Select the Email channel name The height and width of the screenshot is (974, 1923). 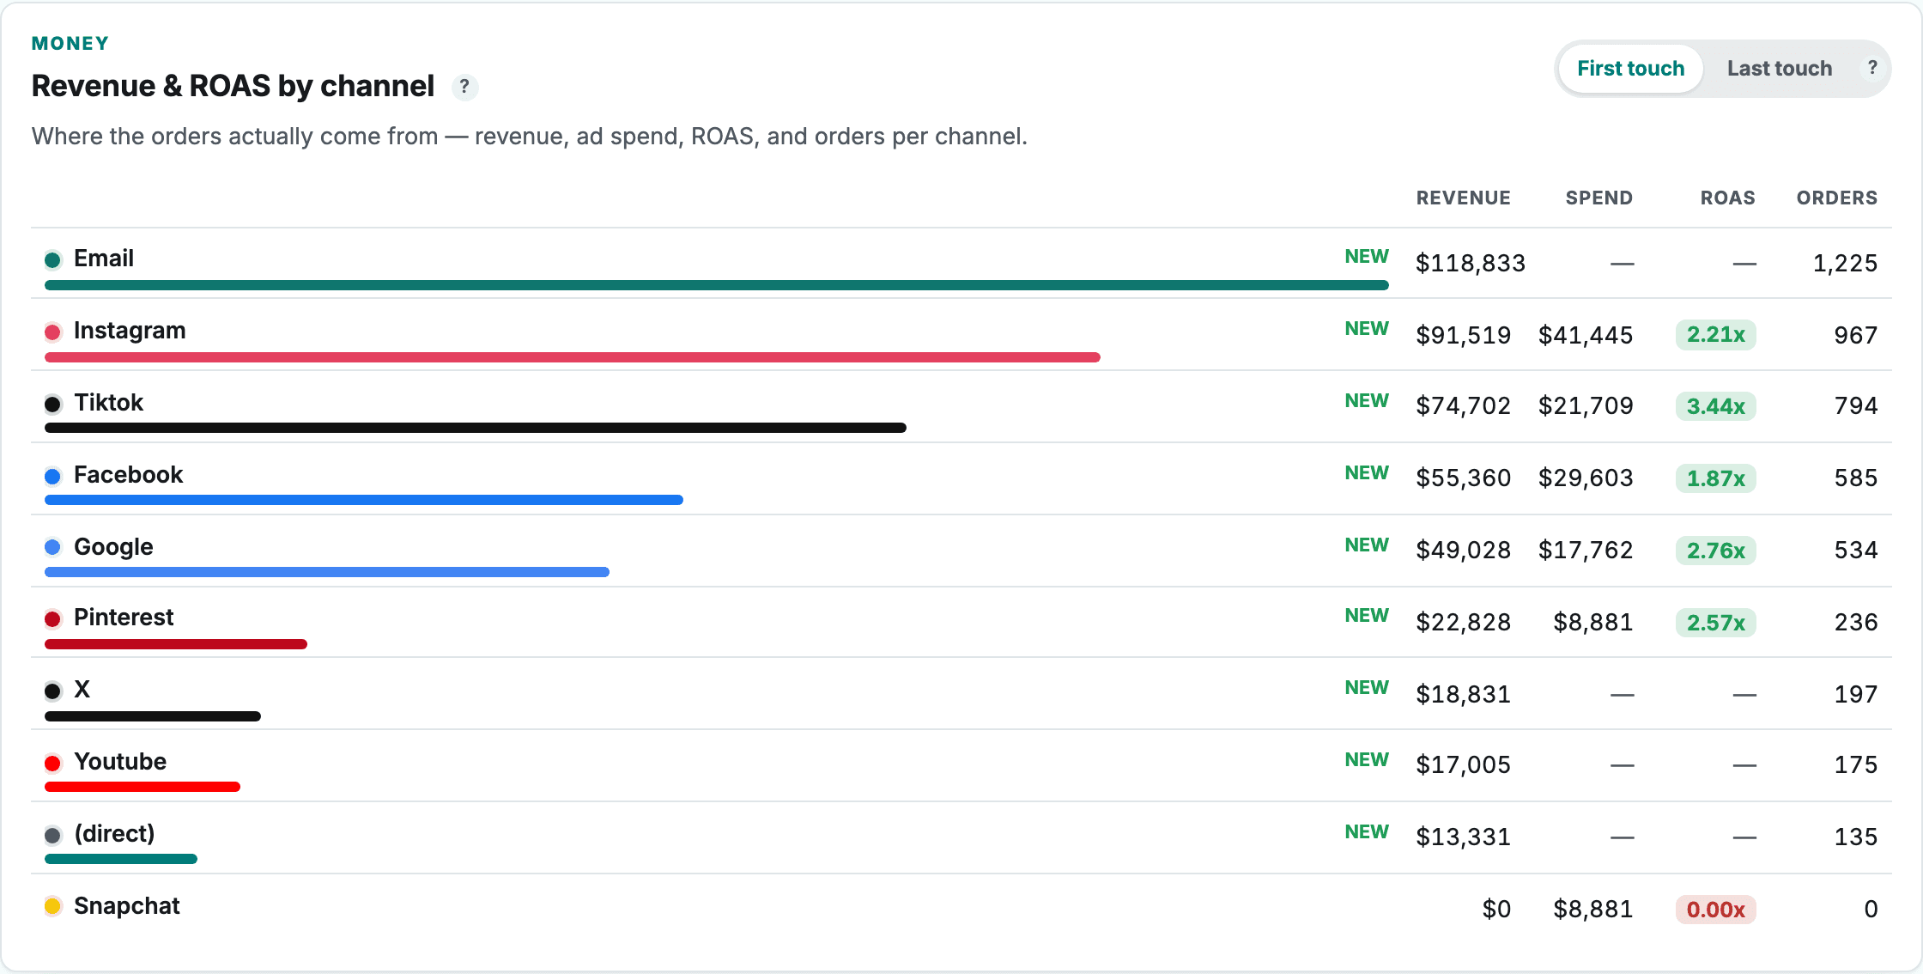tap(104, 259)
